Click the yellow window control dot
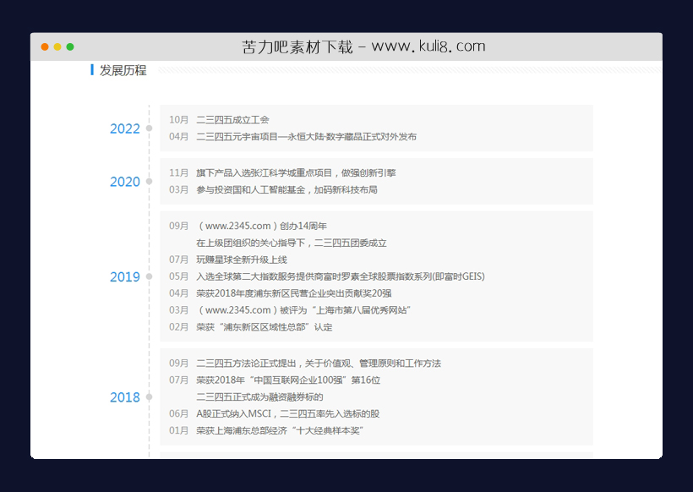This screenshot has width=693, height=492. 57,46
